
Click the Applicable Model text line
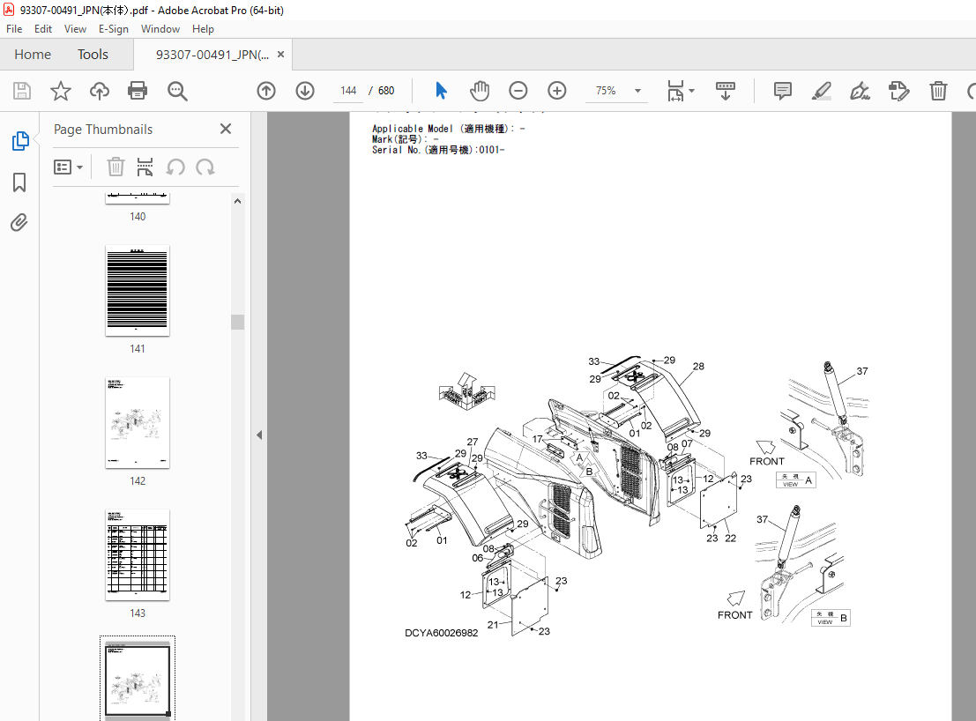point(448,129)
